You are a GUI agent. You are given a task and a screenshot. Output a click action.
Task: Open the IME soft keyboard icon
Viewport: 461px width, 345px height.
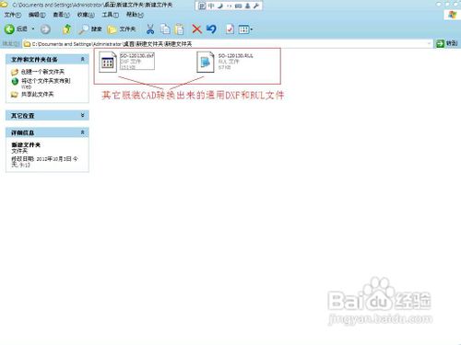tap(238, 6)
